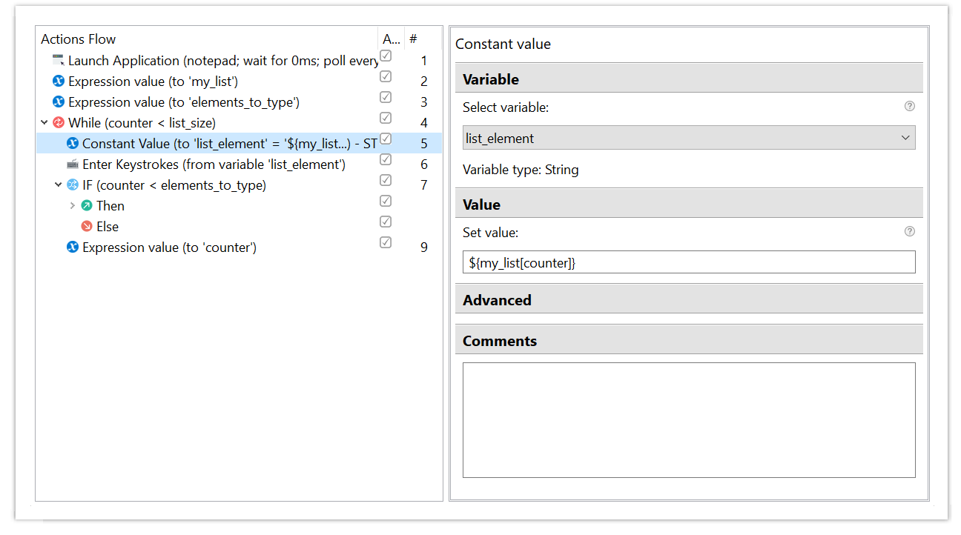961x535 pixels.
Task: Open help for Select variable
Action: coord(910,106)
